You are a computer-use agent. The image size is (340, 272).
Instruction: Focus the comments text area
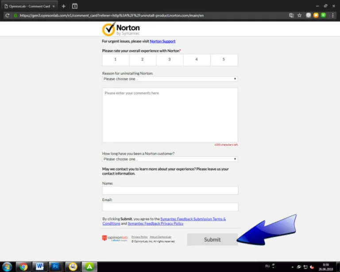pyautogui.click(x=170, y=115)
